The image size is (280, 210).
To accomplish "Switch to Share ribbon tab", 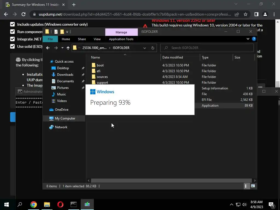I will [82, 39].
